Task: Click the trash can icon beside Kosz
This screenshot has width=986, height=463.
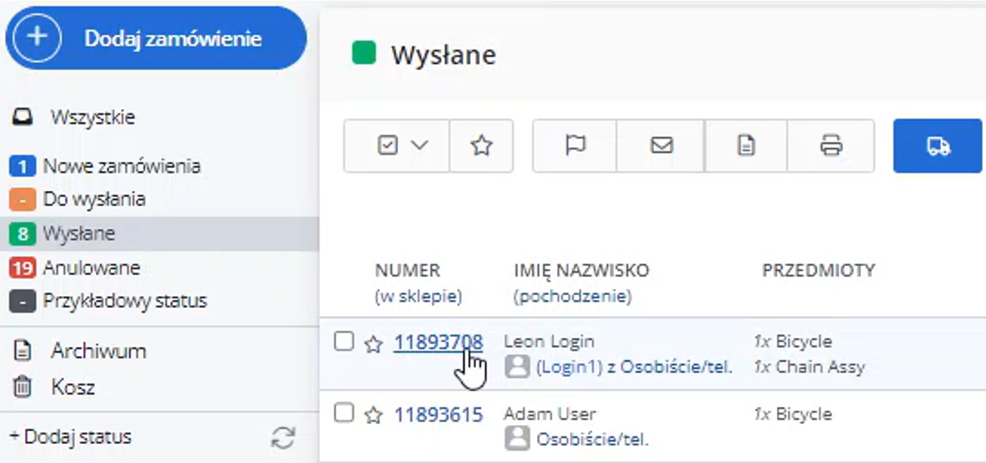Action: click(23, 387)
